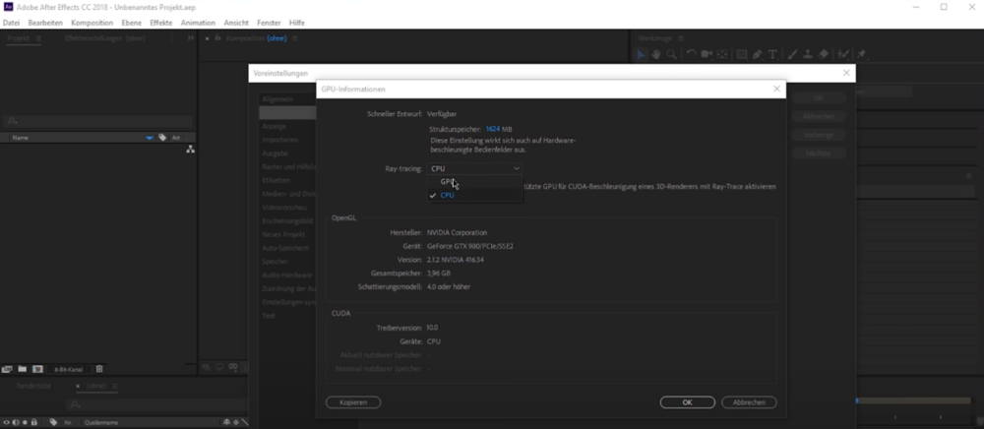Select the Hand tool

655,54
